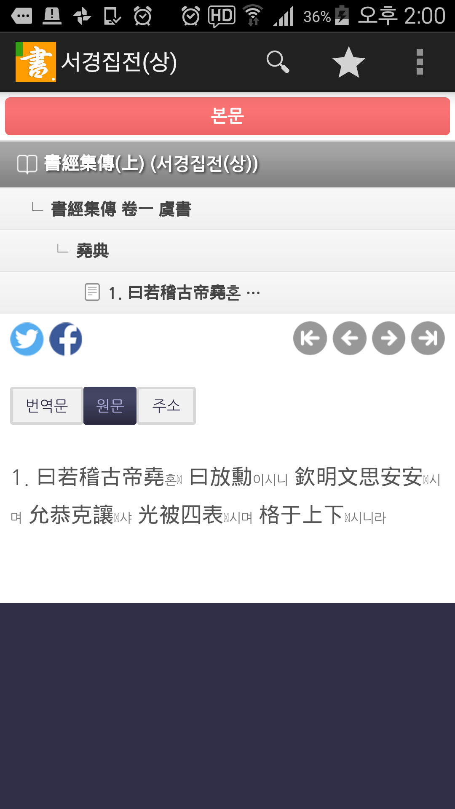
Task: Share passage via Twitter icon
Action: 27,339
